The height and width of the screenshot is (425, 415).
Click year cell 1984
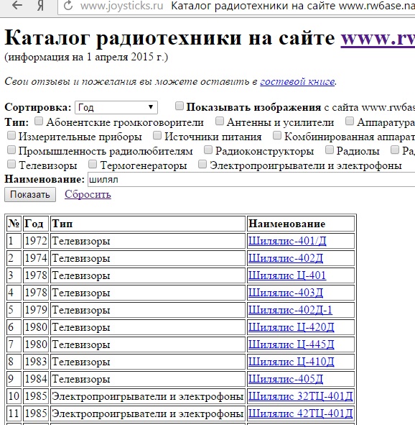coord(36,379)
